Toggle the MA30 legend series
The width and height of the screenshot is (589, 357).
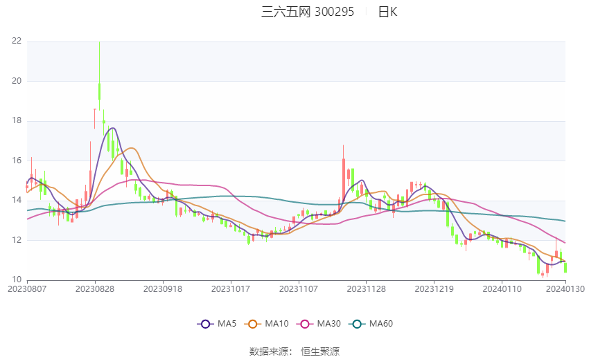319,324
